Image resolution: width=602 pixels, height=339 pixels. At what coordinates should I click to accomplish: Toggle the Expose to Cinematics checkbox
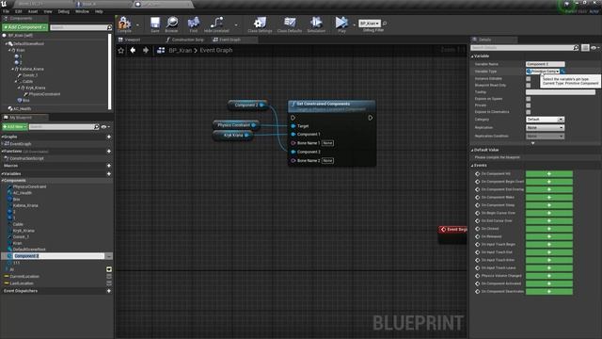tap(529, 112)
